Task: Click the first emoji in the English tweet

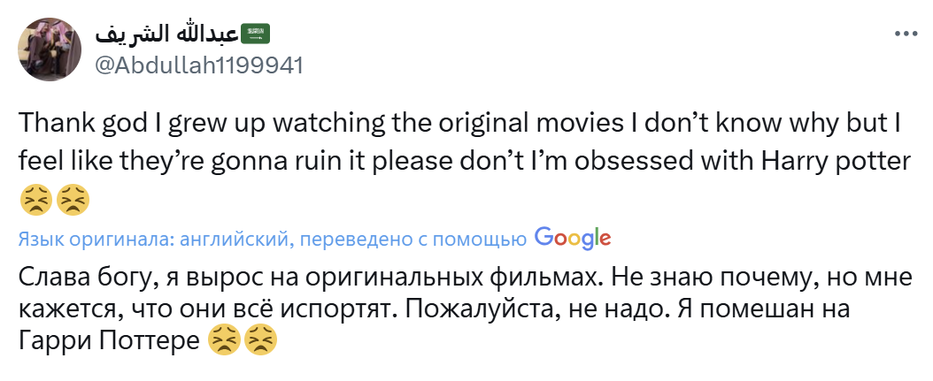Action: (35, 202)
